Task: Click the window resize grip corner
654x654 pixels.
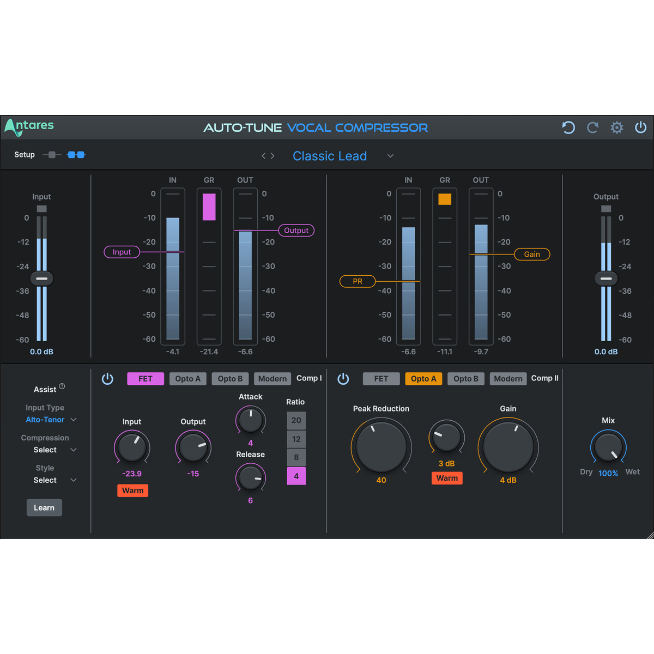Action: [650, 535]
